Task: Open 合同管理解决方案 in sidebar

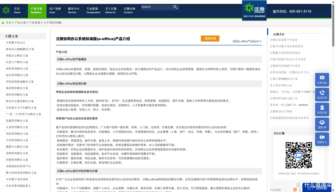Action: coord(17,140)
